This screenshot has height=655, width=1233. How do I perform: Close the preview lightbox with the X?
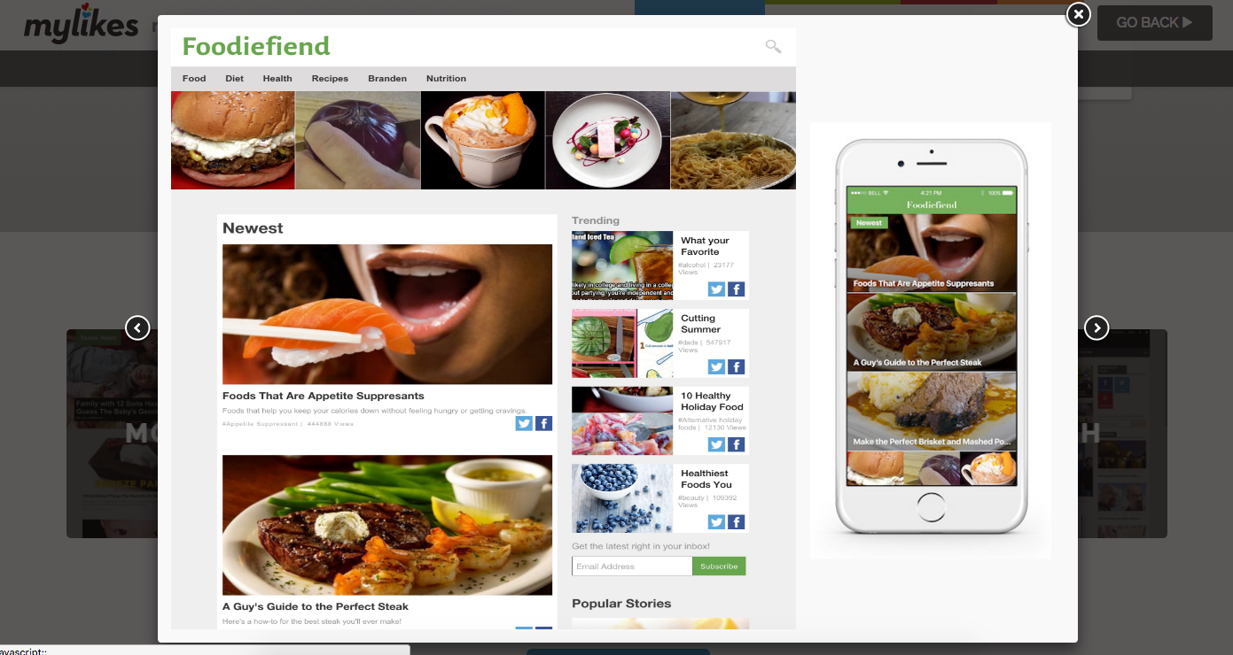click(1077, 14)
